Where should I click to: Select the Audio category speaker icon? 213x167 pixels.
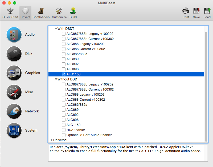[x=14, y=35]
